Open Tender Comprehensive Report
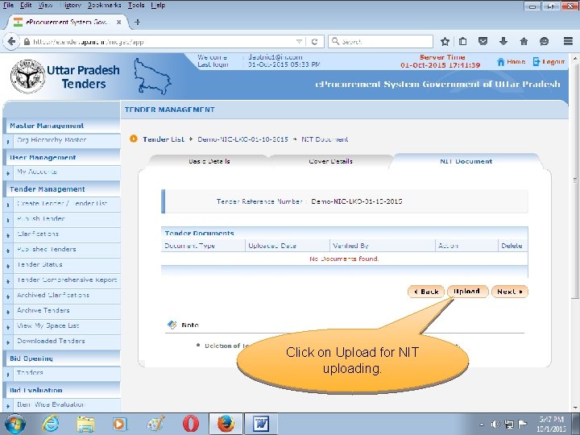Viewport: 580px width, 435px height. click(67, 280)
